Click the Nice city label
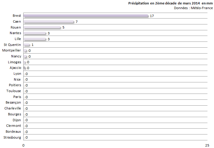Viewport: 214px width, 148px height. pyautogui.click(x=17, y=79)
